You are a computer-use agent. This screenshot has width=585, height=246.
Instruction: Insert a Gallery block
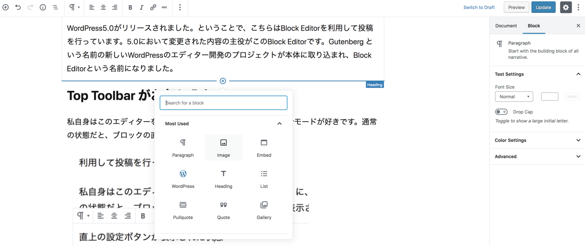pos(264,210)
